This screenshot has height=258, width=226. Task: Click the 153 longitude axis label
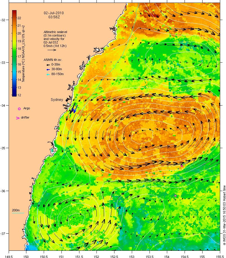pyautogui.click(x=132, y=257)
